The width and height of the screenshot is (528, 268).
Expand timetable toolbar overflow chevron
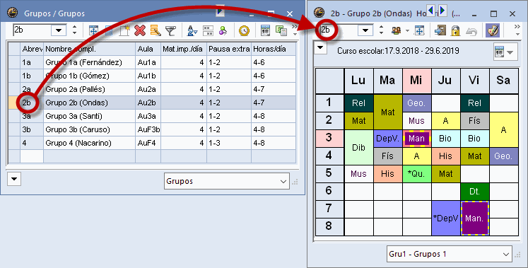517,30
